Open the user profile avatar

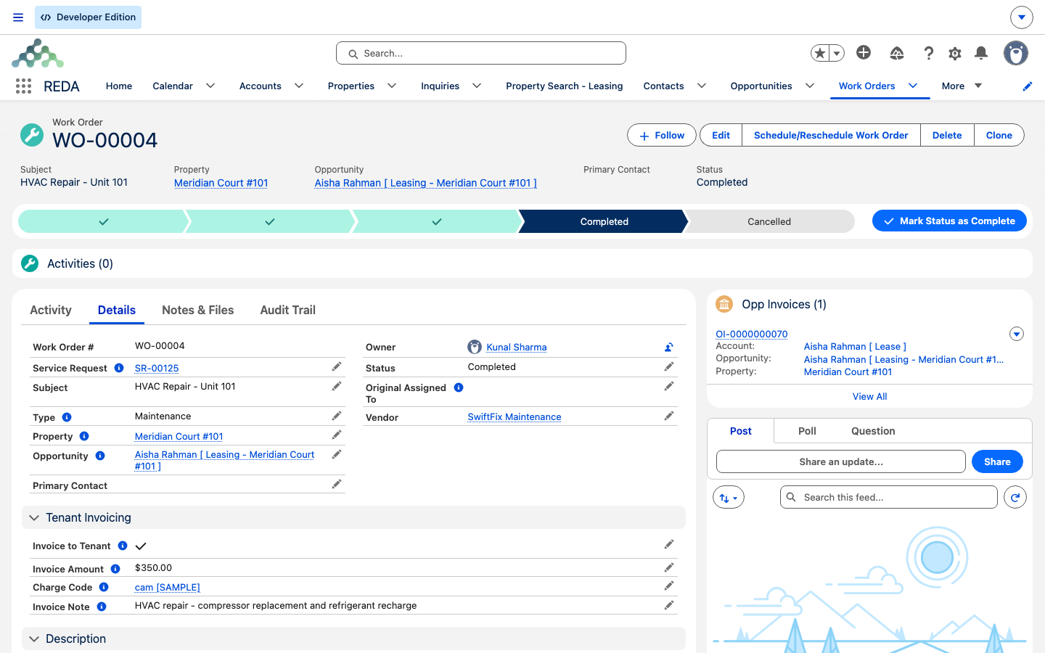1016,53
